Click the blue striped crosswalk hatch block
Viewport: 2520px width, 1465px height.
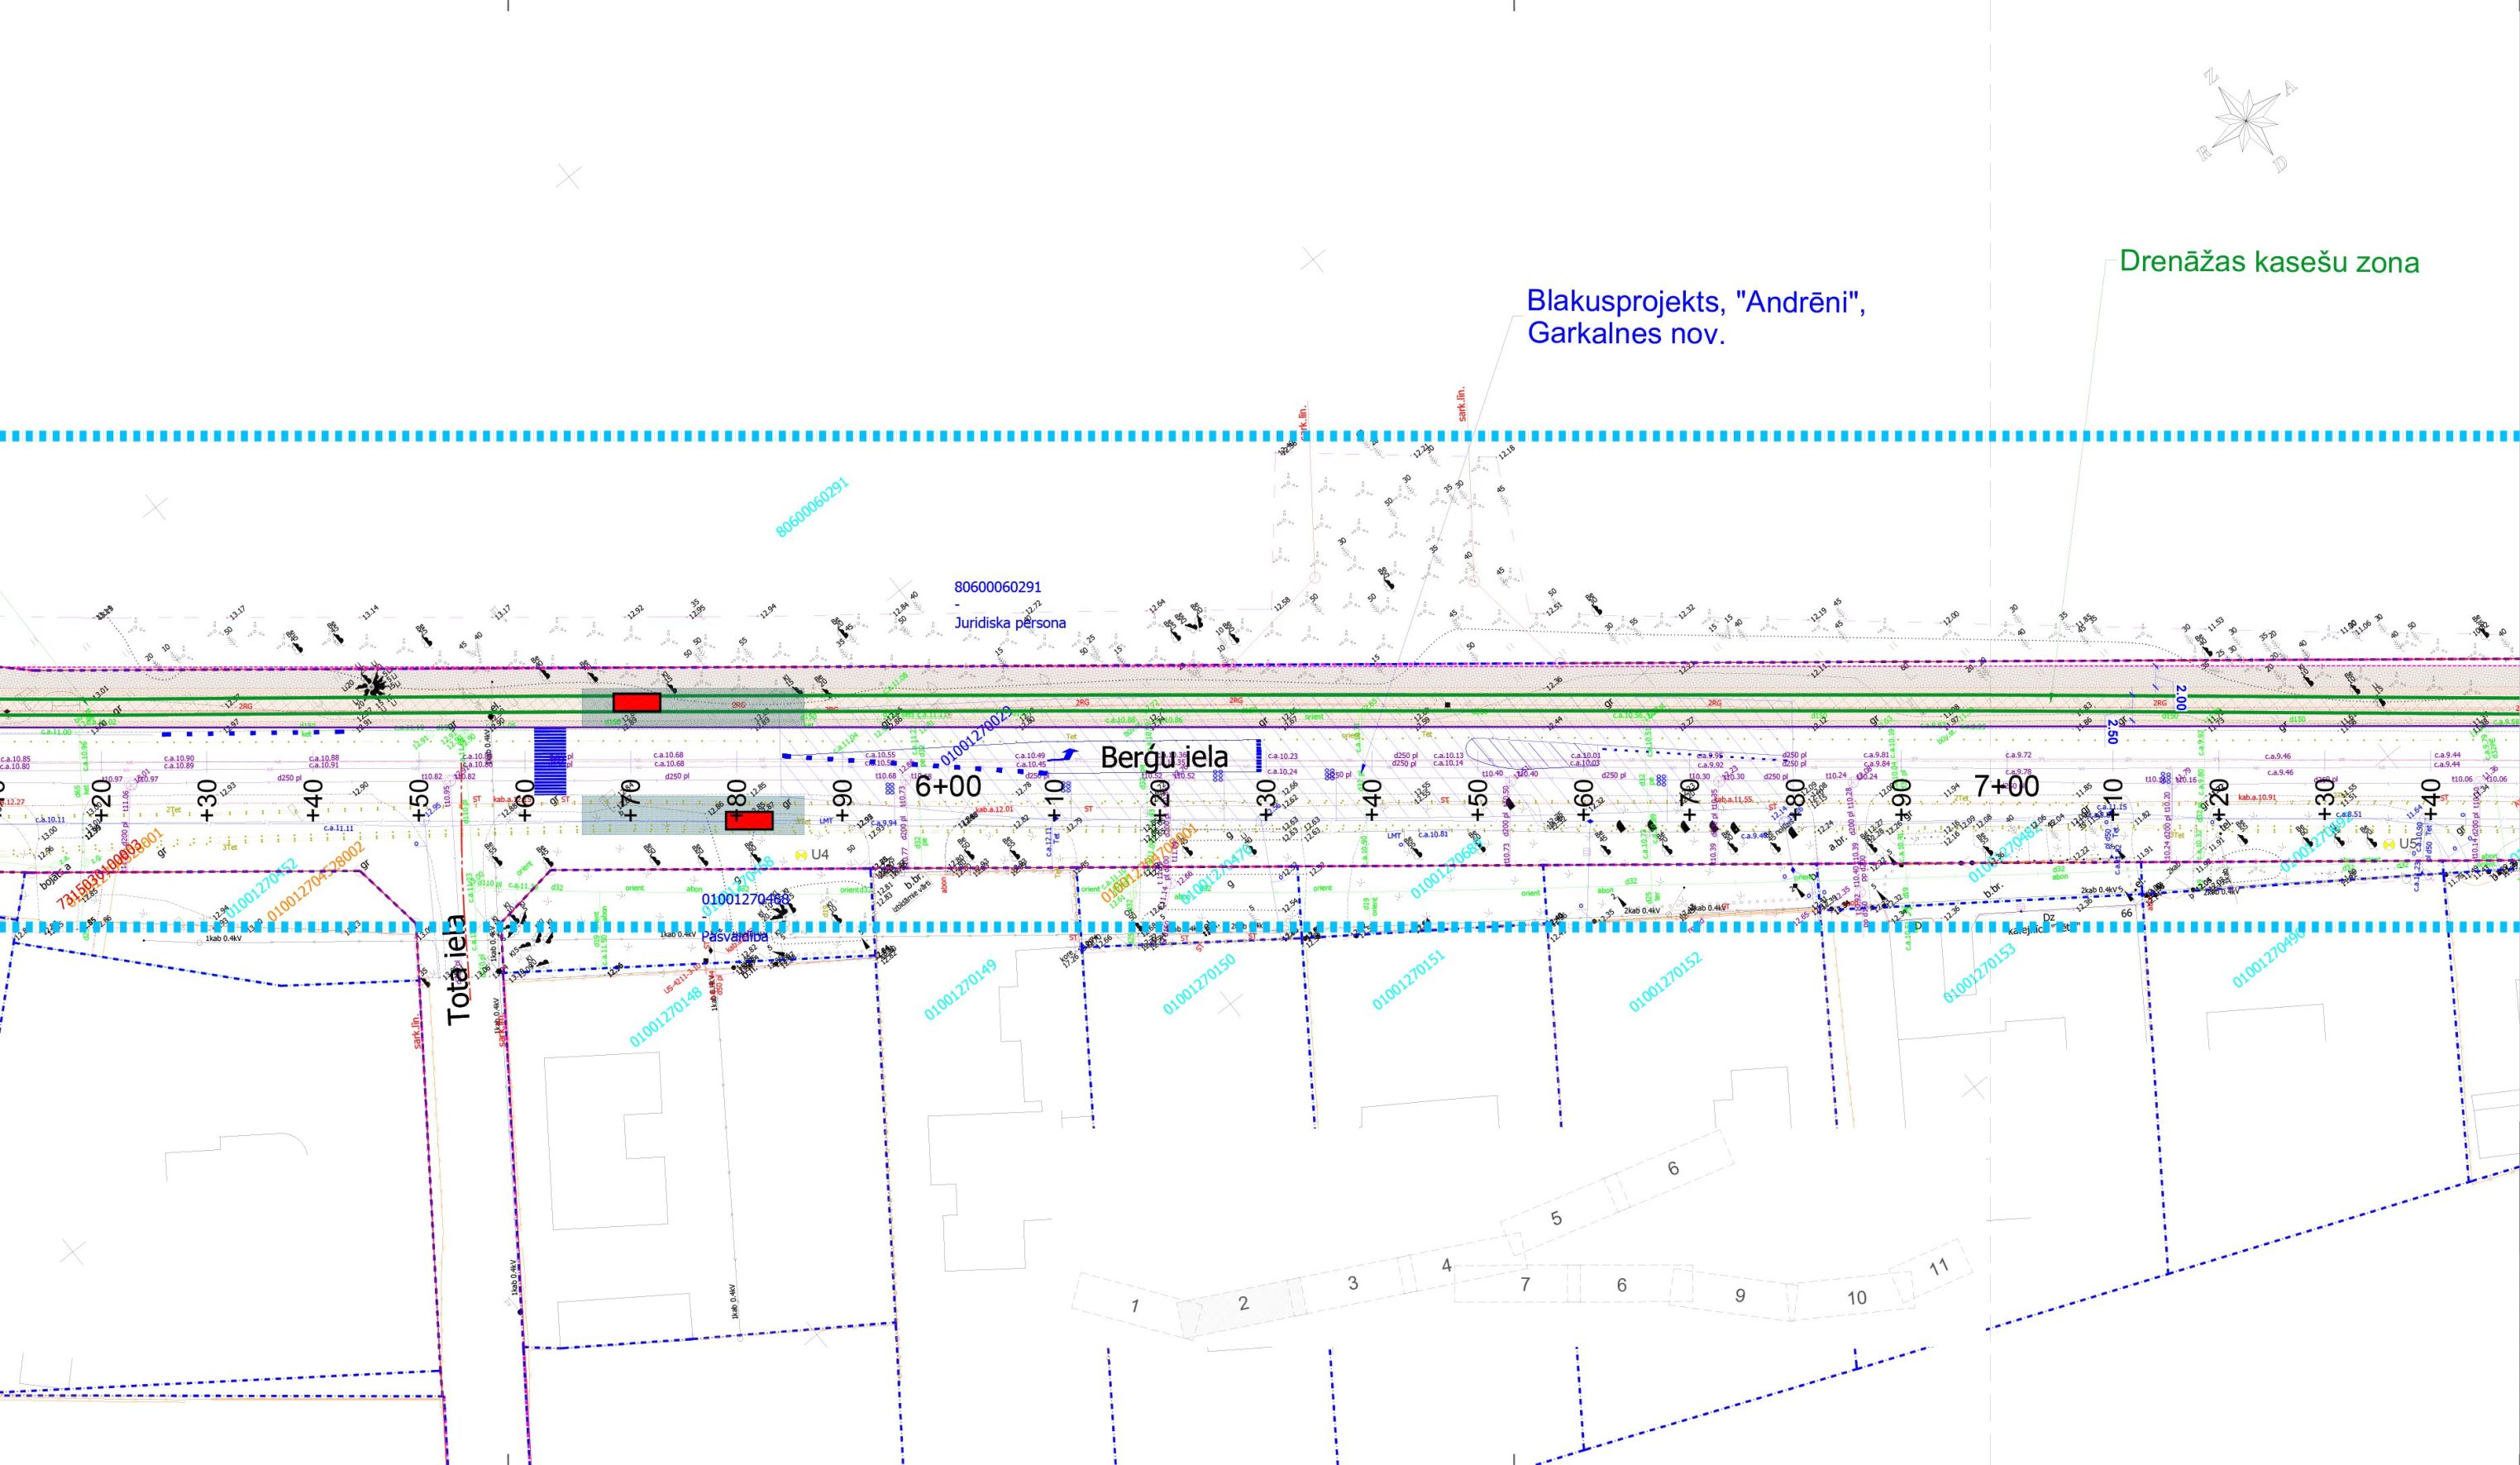(x=550, y=761)
